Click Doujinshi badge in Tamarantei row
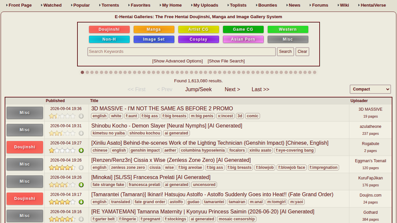This screenshot has height=223, width=397. [25, 199]
